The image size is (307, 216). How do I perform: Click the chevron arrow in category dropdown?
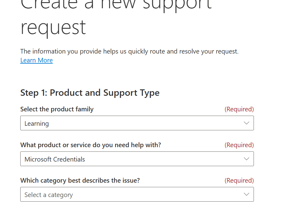(x=247, y=194)
